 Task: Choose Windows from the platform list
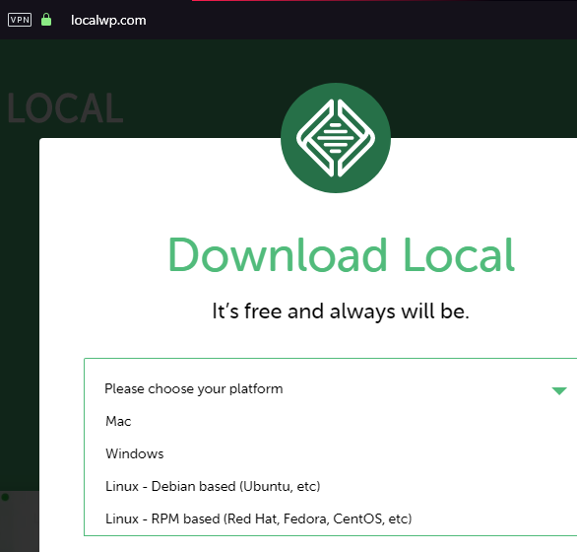(x=134, y=453)
